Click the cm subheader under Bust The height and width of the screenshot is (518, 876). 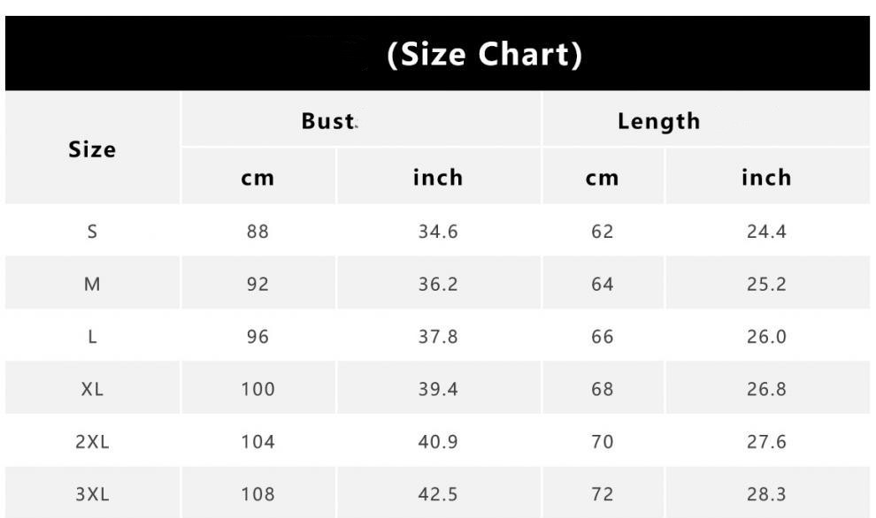(257, 178)
